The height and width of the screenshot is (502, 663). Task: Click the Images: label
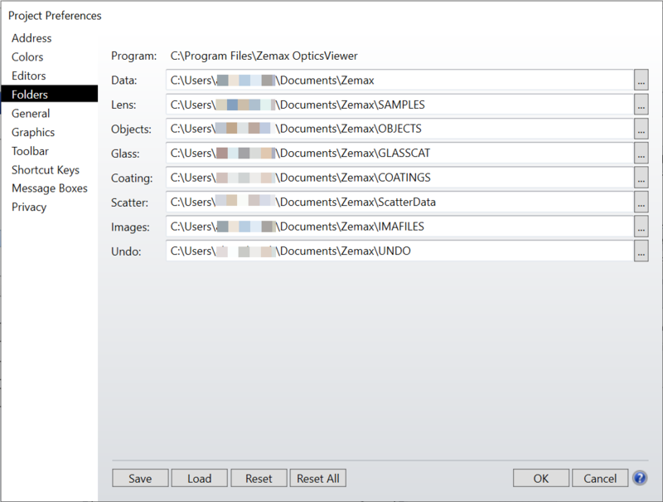(x=130, y=227)
